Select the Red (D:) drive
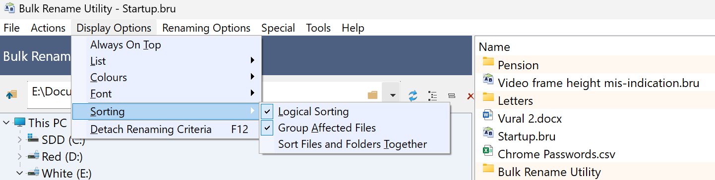This screenshot has width=715, height=180. tap(62, 157)
